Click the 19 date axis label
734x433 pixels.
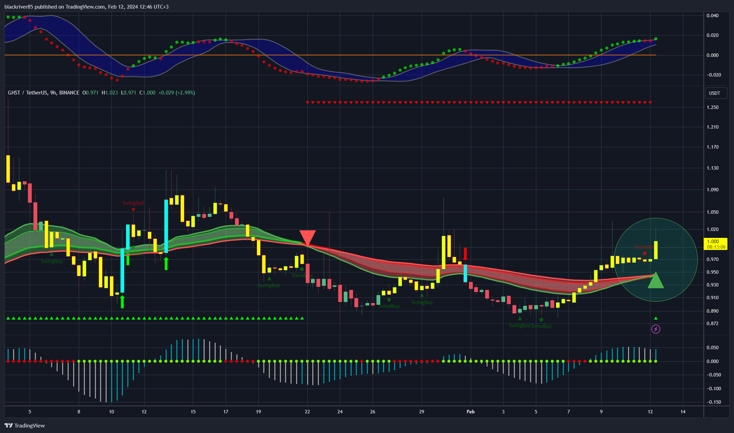click(258, 412)
